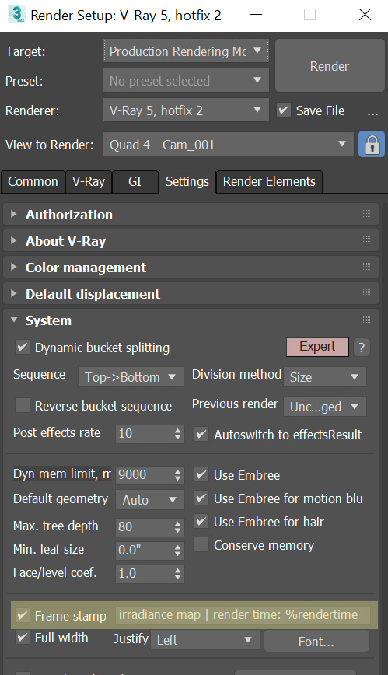This screenshot has width=388, height=675.
Task: Toggle the Frame stamp checkbox
Action: pos(23,615)
